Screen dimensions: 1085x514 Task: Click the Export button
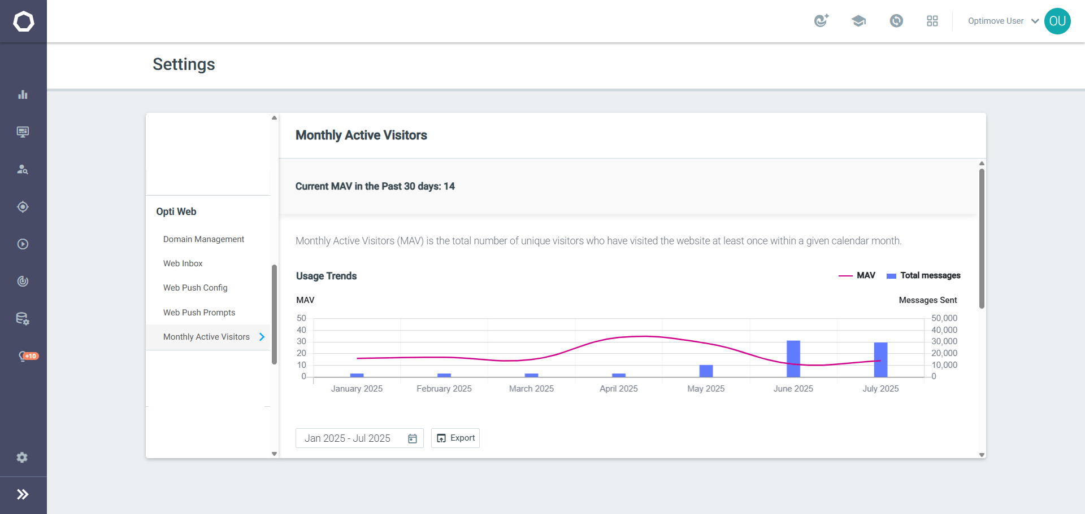click(x=455, y=438)
